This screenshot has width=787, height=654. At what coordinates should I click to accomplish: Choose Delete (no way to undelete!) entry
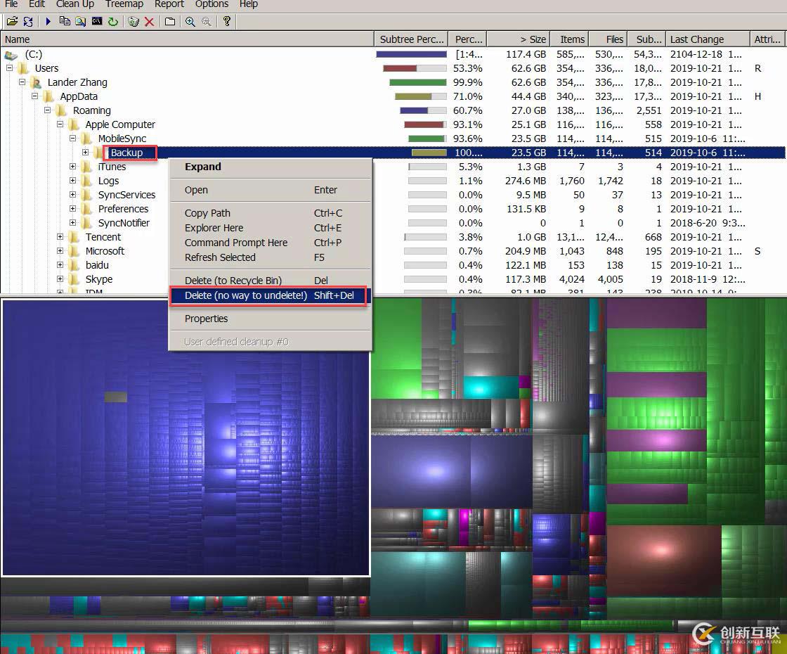(270, 295)
